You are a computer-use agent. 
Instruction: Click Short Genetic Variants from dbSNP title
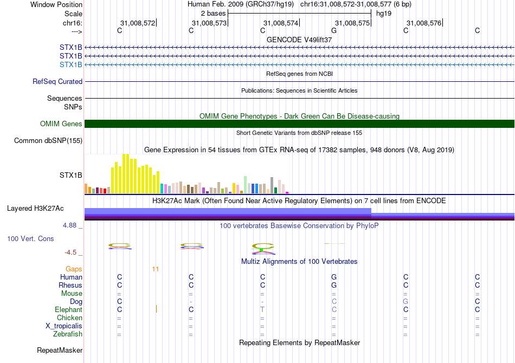click(299, 133)
